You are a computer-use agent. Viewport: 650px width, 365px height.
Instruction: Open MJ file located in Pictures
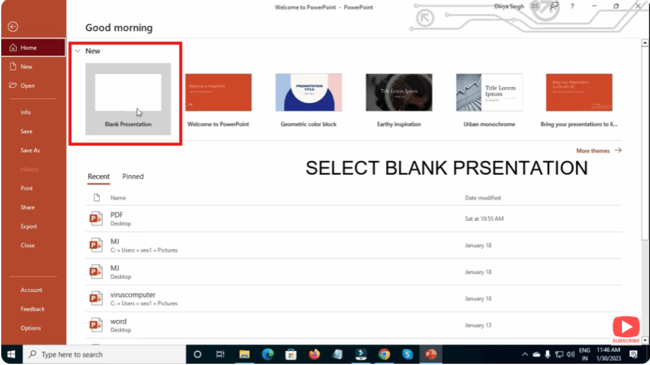[x=354, y=245]
